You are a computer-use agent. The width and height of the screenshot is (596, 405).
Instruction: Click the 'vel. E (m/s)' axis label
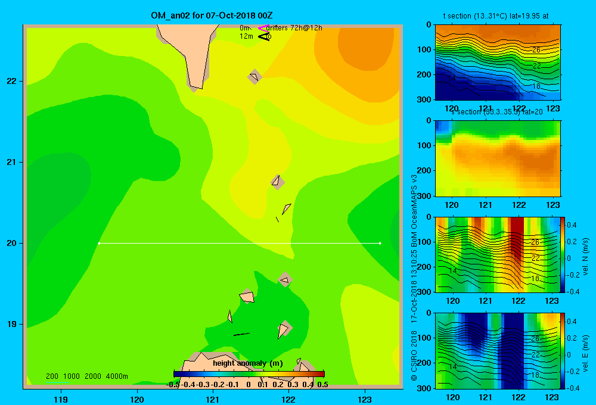(x=585, y=353)
